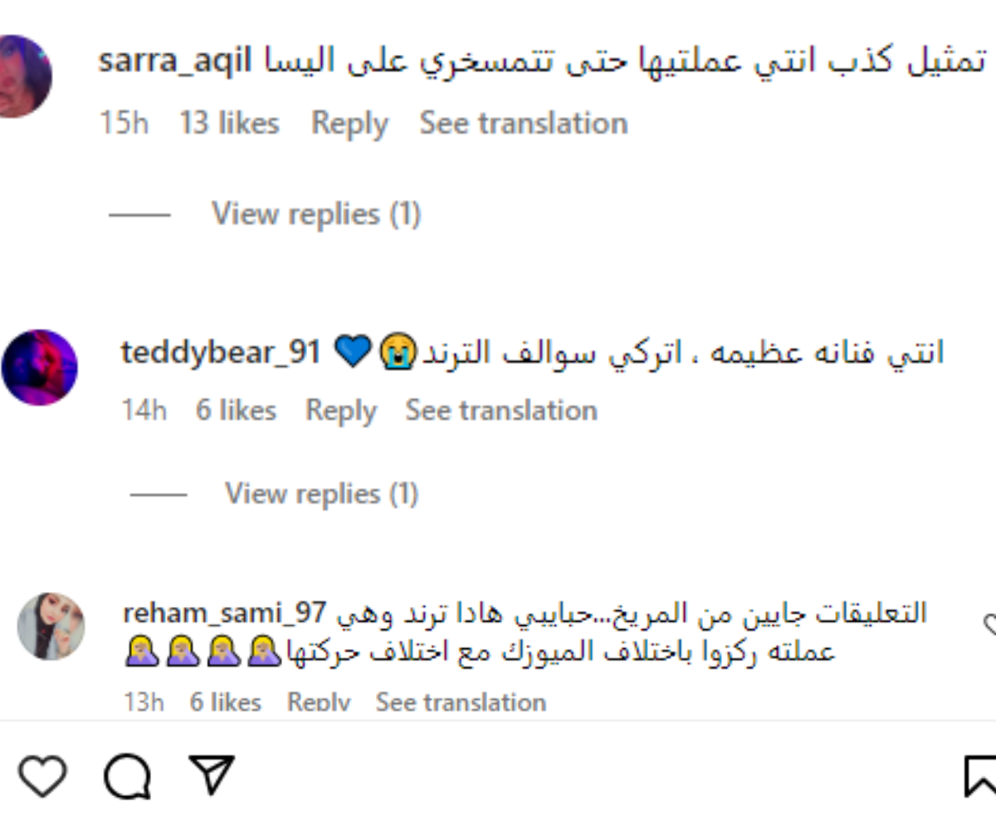See translation of teddybear_91's comment

pyautogui.click(x=501, y=410)
